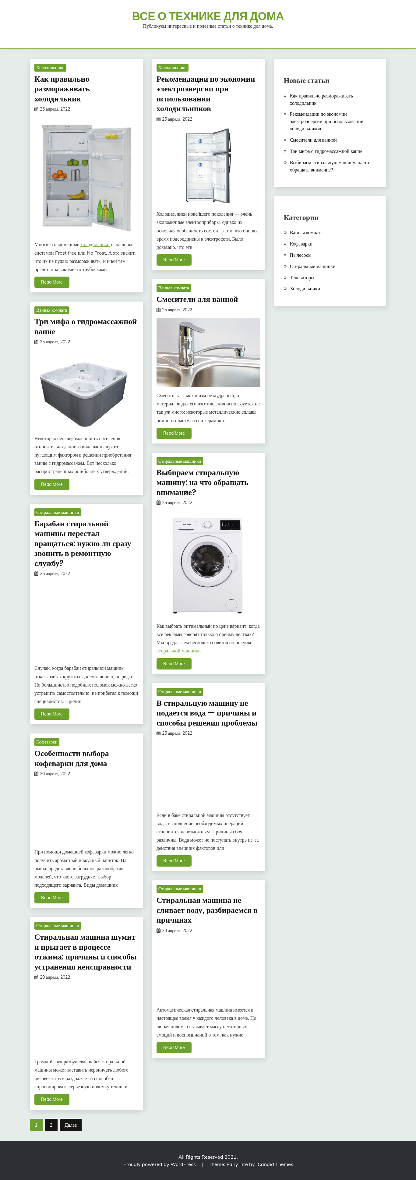Select the 'Кофеварки' category tag on the coffee maker post
Image resolution: width=416 pixels, height=1180 pixels.
pyautogui.click(x=47, y=742)
